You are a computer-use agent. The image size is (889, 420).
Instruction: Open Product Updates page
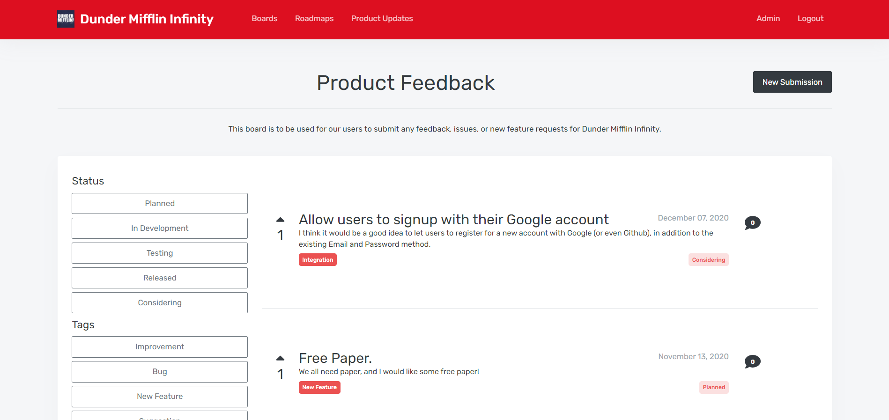(x=382, y=19)
